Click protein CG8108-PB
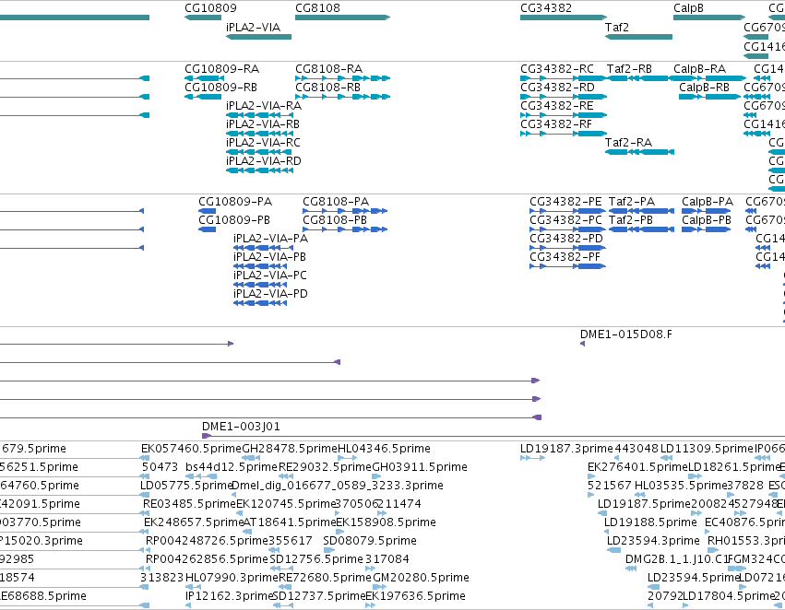The image size is (785, 610). tap(335, 220)
